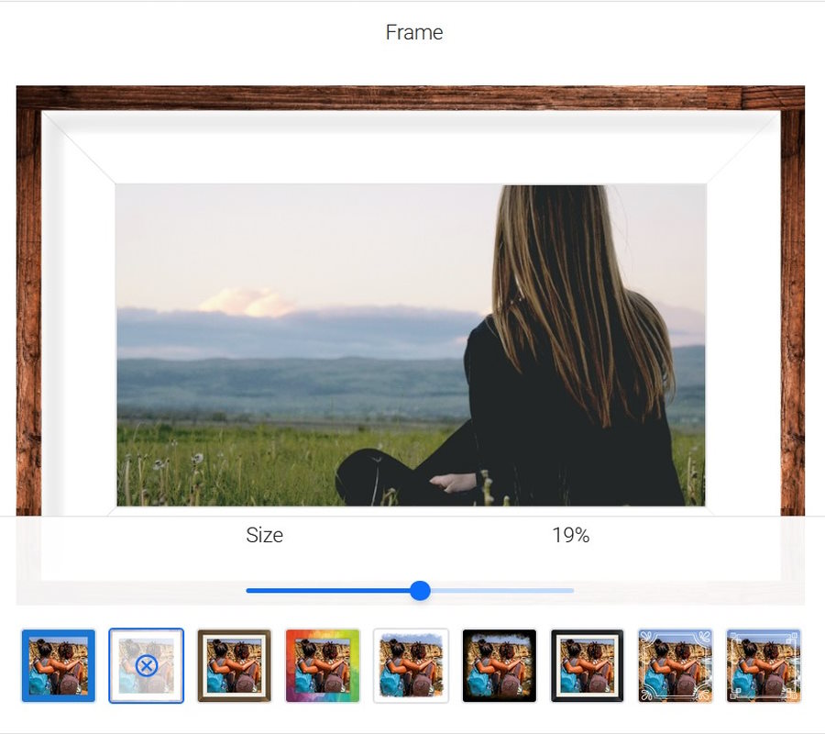Click the 19% size value

(570, 536)
